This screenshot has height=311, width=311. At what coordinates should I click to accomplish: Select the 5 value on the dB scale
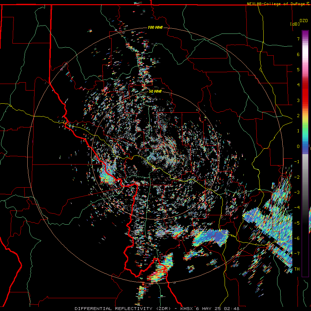click(298, 69)
